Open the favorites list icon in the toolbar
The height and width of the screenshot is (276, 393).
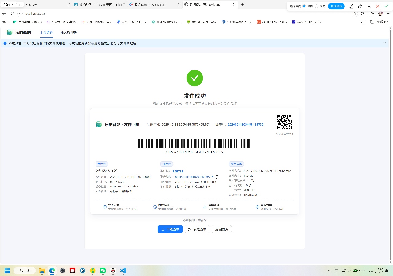tap(372, 13)
